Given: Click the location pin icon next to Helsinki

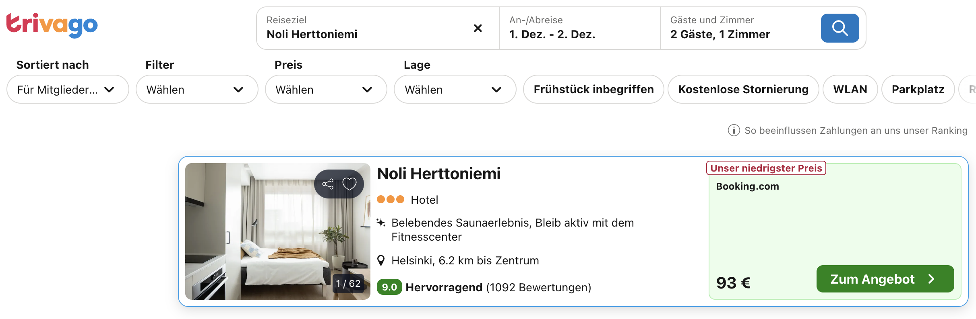Looking at the screenshot, I should coord(381,261).
